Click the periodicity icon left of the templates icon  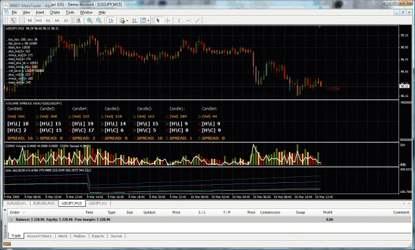click(x=134, y=21)
